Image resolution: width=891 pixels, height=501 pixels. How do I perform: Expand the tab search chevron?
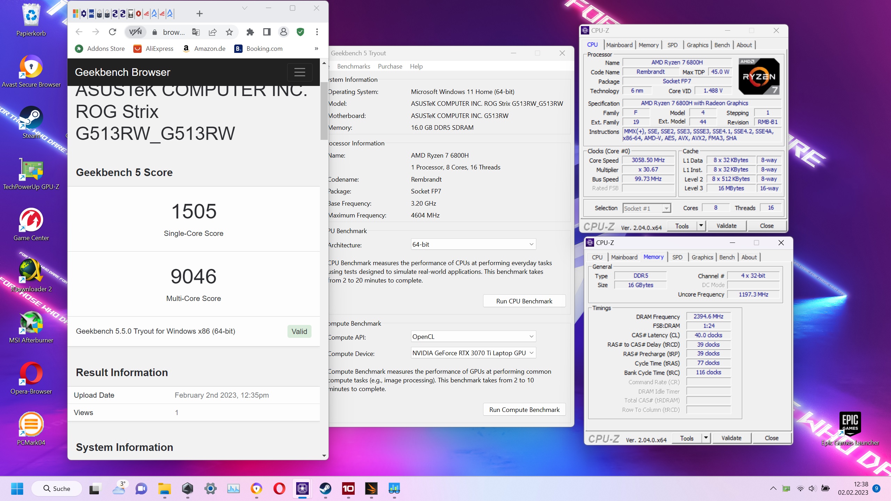(245, 8)
